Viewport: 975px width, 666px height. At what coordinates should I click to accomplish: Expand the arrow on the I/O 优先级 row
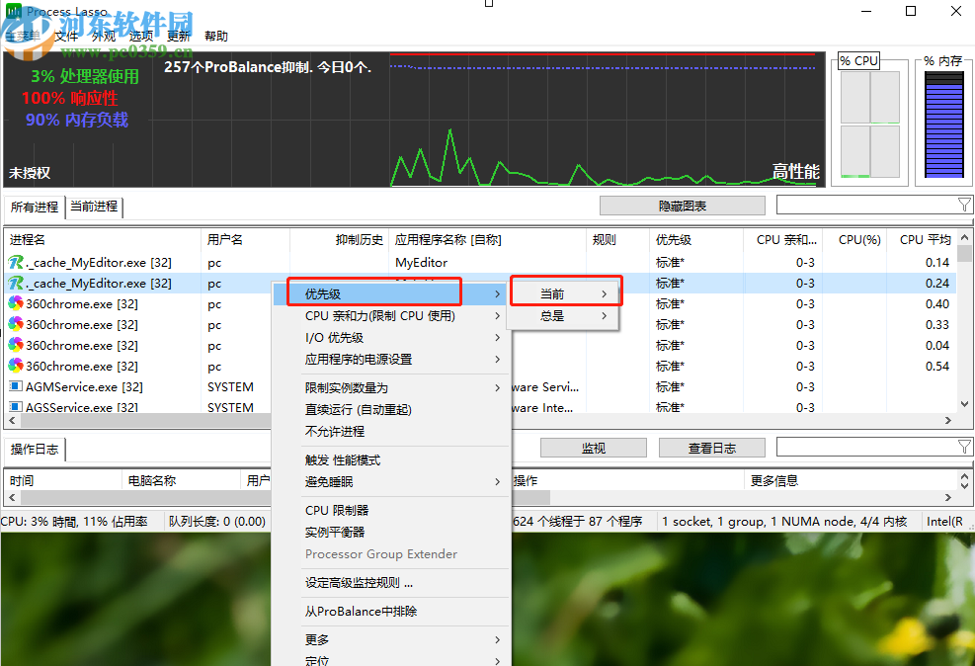[x=497, y=337]
